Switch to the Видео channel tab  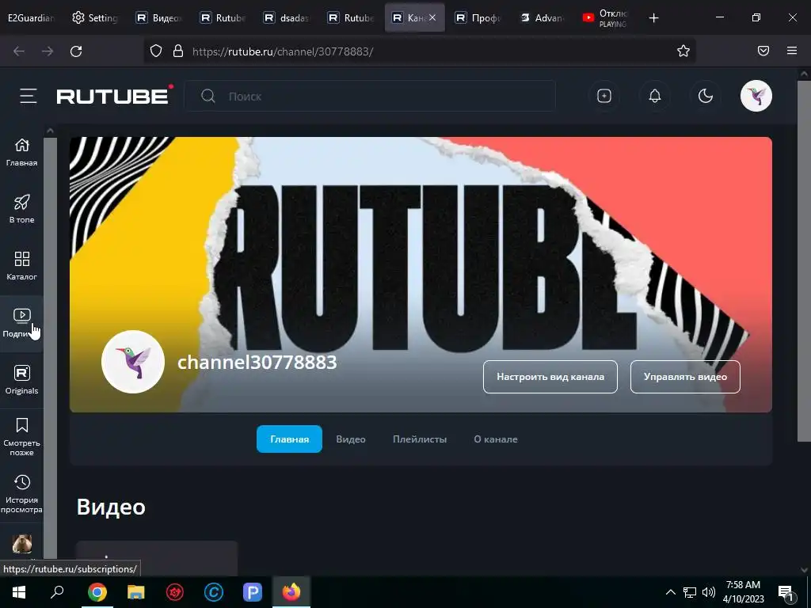click(351, 439)
